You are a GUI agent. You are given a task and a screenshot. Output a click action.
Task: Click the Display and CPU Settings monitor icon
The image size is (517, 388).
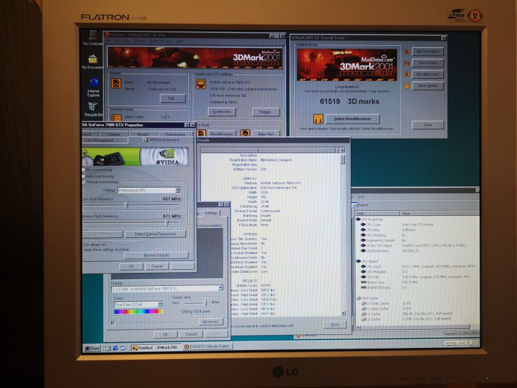[200, 84]
